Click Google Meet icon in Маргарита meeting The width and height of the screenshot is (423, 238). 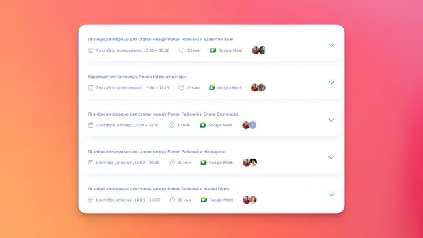tap(204, 163)
